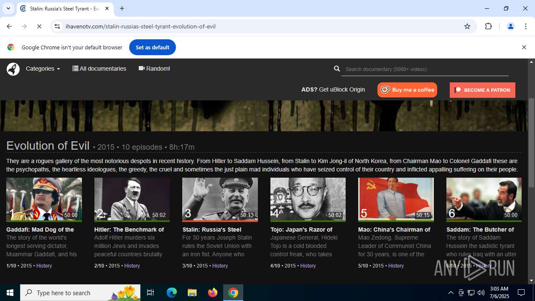Open a Random! documentary
535x301 pixels.
(x=154, y=69)
